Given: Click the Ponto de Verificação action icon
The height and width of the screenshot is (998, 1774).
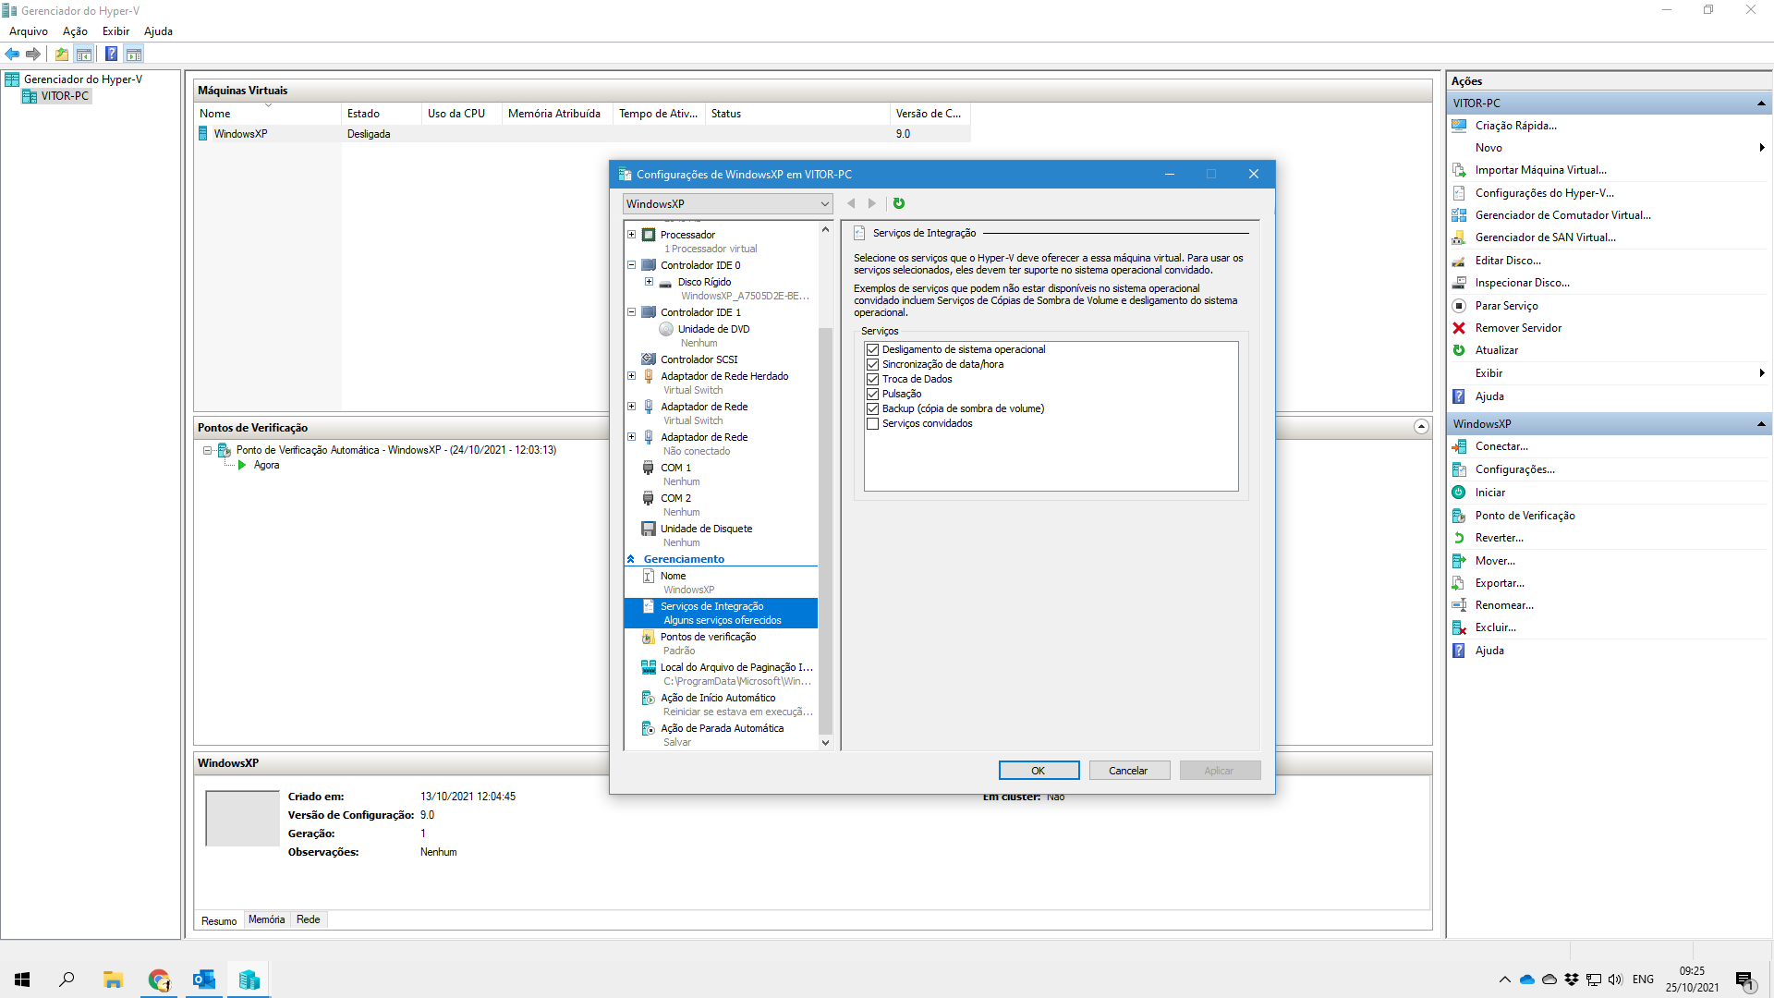Looking at the screenshot, I should coord(1459,516).
